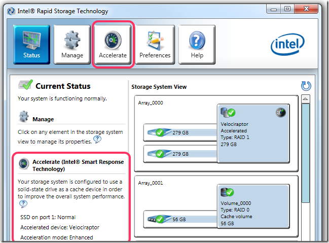This screenshot has width=329, height=243.
Task: Click the accelerated gauge icon on Velociraptor volume
Action: coord(281,113)
